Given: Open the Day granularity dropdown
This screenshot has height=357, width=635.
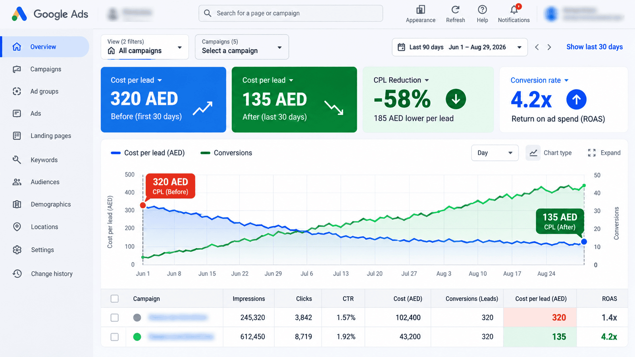Looking at the screenshot, I should click(x=495, y=153).
